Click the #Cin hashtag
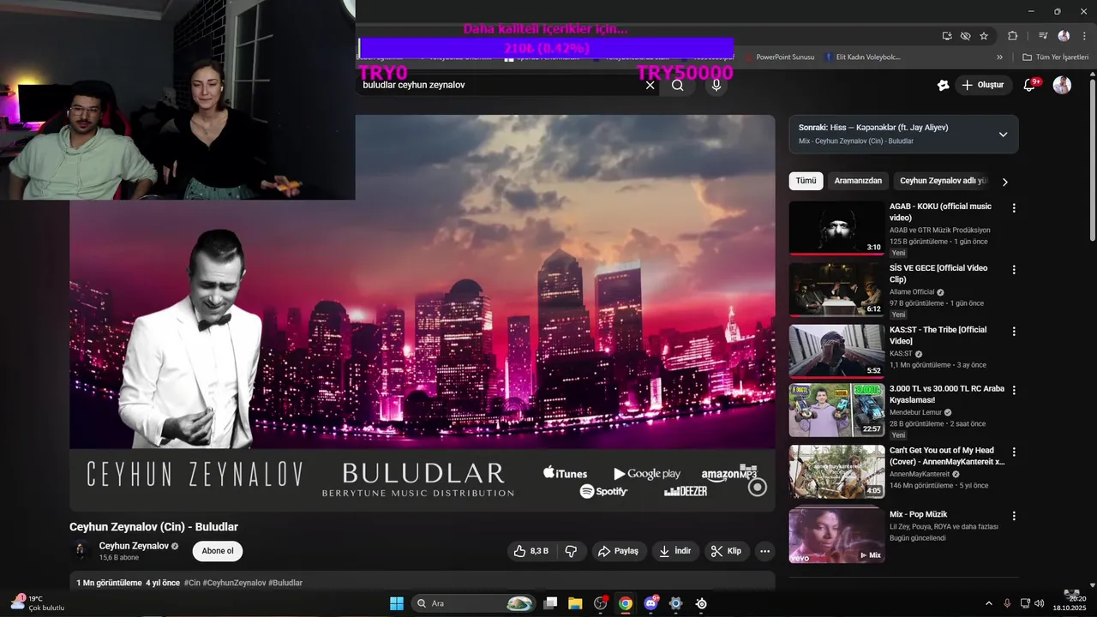This screenshot has width=1097, height=617. (x=192, y=583)
